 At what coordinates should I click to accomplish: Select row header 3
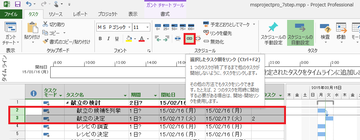17,119
